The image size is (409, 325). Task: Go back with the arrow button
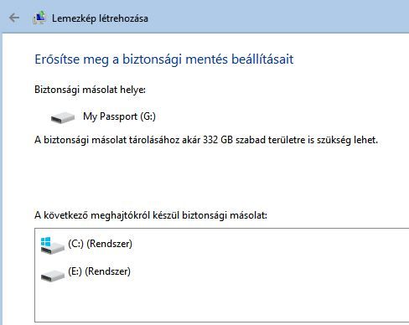point(14,18)
